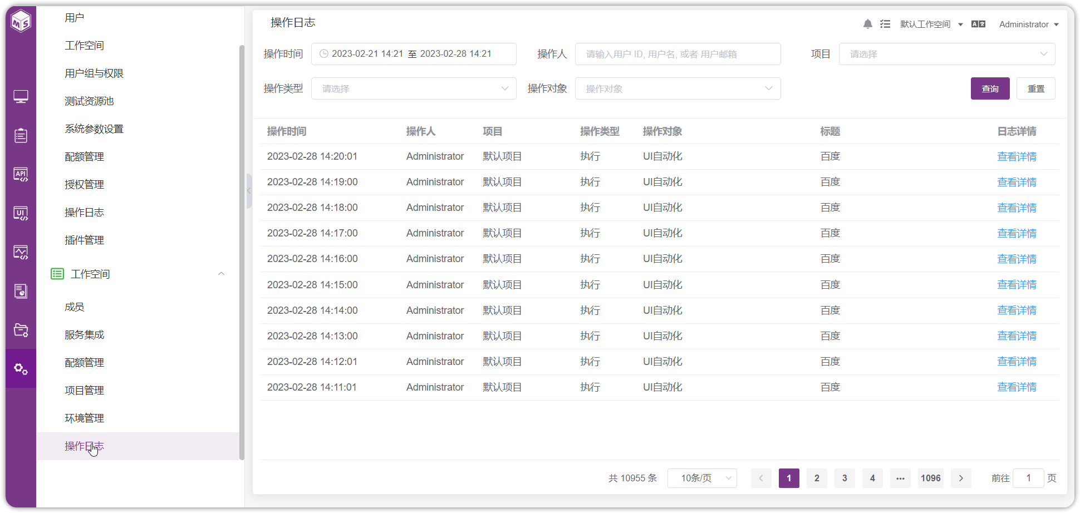Collapse the sidebar menu handle
The image size is (1080, 513).
point(249,190)
